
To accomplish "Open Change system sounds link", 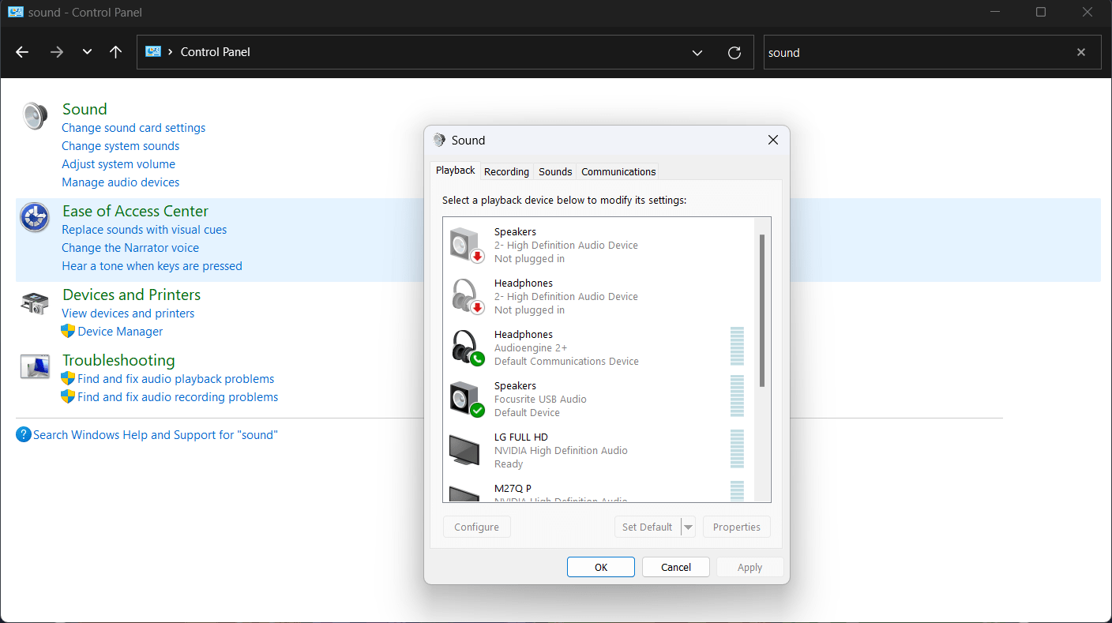I will click(x=121, y=146).
